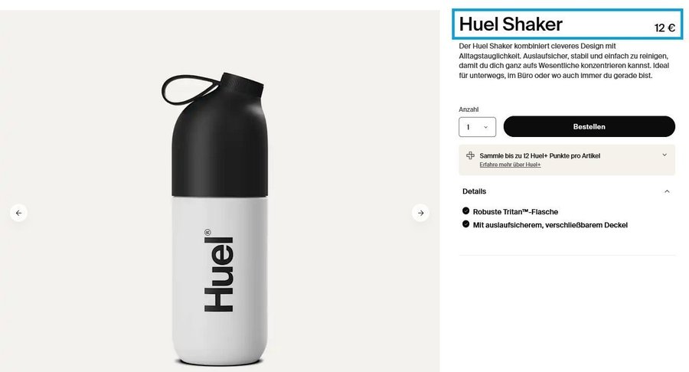Click the Sammle bis zu 12 Huel+ Punkte banner text

(540, 156)
